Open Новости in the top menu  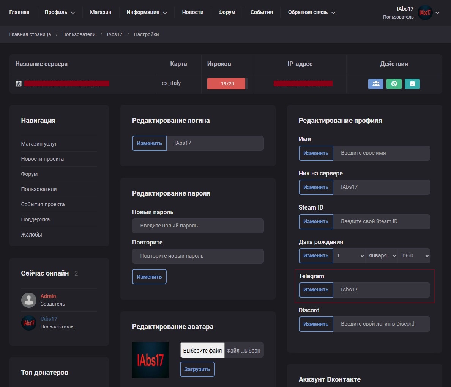click(x=193, y=13)
